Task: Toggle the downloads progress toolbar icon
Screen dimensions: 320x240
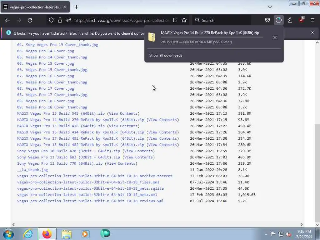Action: pos(278,20)
